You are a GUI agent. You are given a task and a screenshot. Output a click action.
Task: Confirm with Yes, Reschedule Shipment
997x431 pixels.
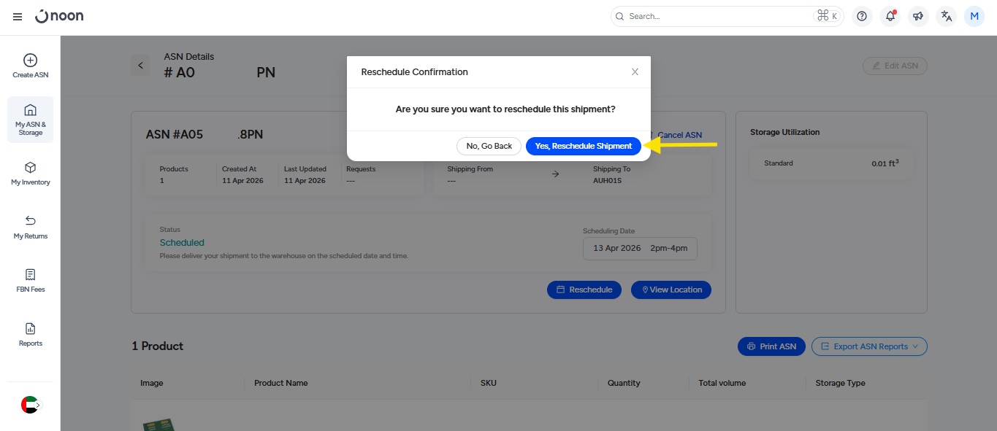pos(583,146)
